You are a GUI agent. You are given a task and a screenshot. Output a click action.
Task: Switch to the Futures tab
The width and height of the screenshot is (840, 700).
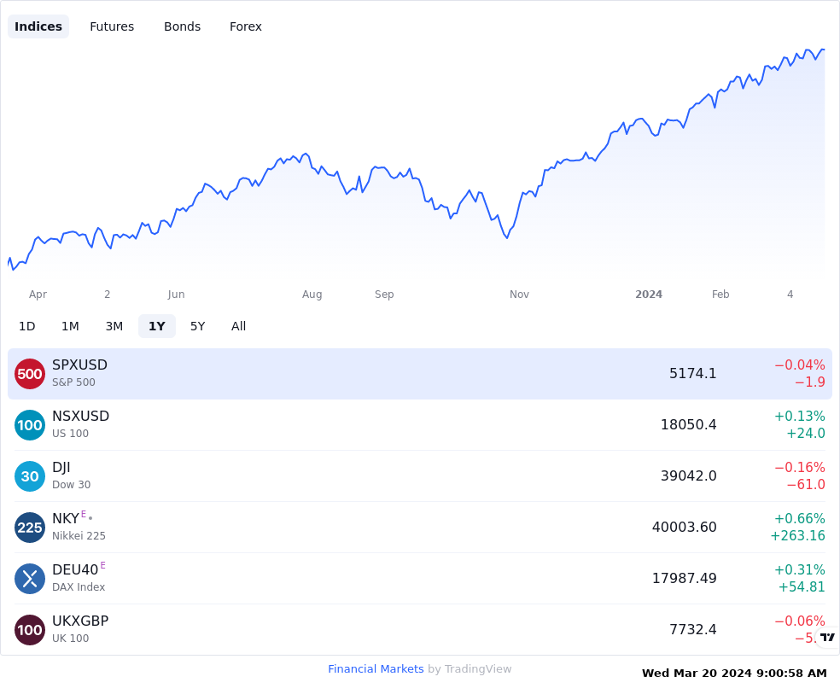click(112, 26)
